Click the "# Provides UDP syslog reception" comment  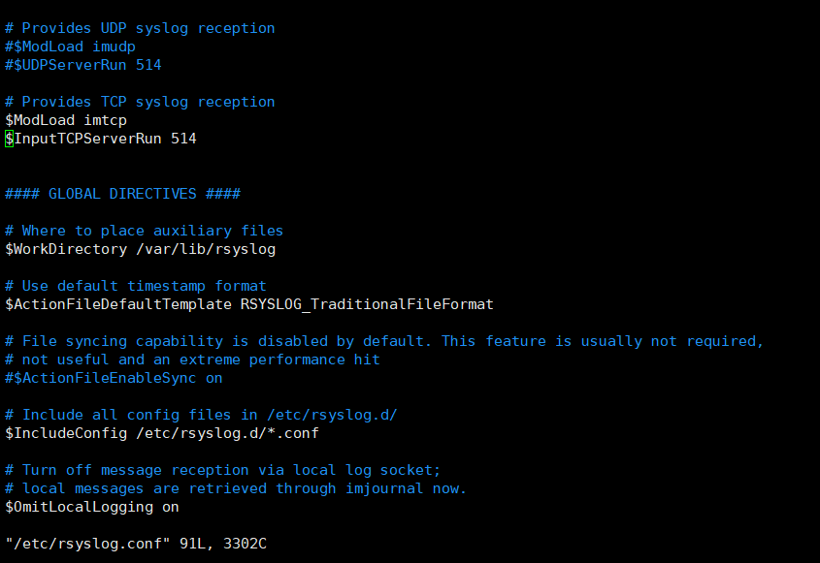140,28
